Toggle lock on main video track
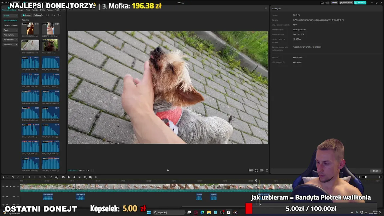The height and width of the screenshot is (216, 384). point(7,186)
